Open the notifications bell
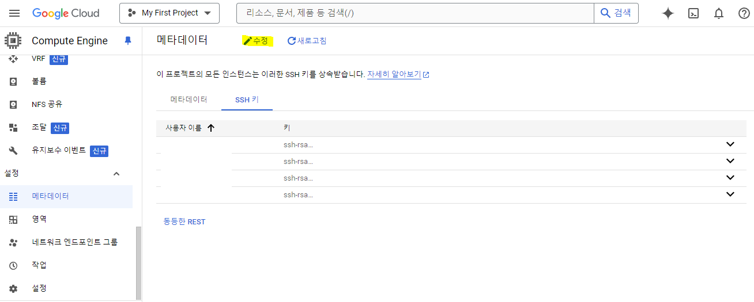 point(719,14)
